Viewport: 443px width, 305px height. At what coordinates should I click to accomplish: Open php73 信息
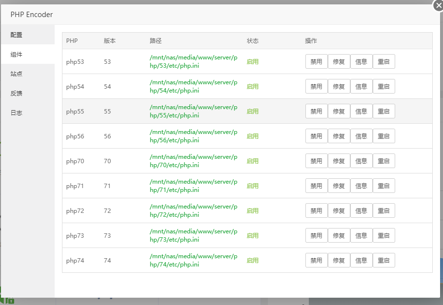pos(361,235)
